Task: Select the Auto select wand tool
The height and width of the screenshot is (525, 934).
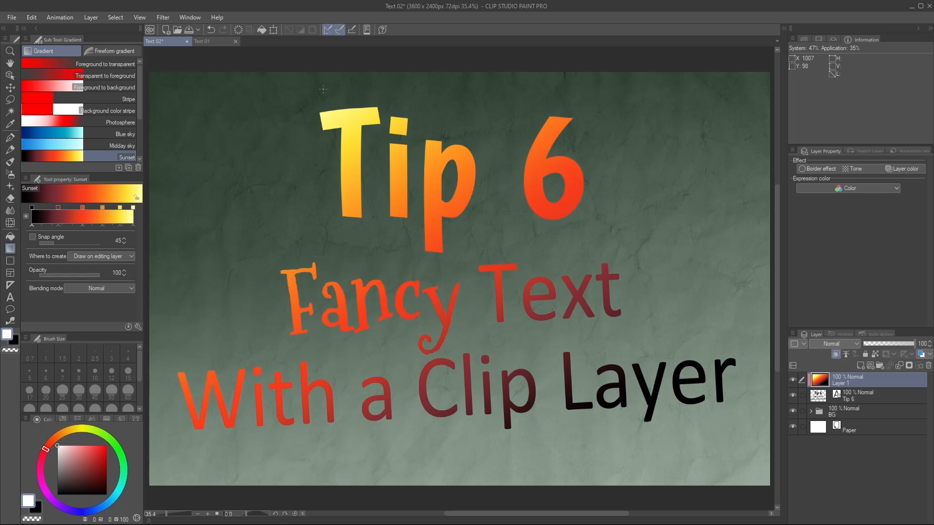Action: point(10,111)
